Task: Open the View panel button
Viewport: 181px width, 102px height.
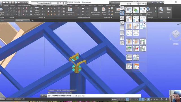Action: tap(169, 10)
